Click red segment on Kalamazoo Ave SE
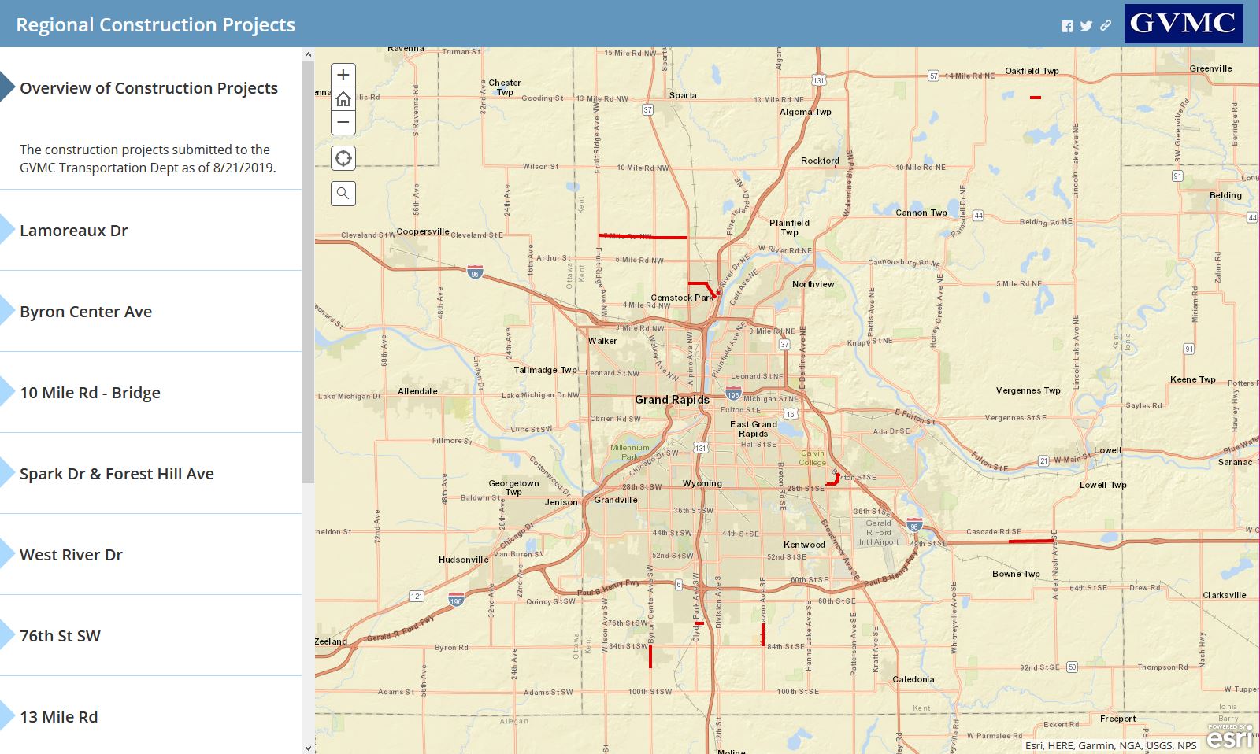This screenshot has width=1260, height=754. tap(762, 634)
